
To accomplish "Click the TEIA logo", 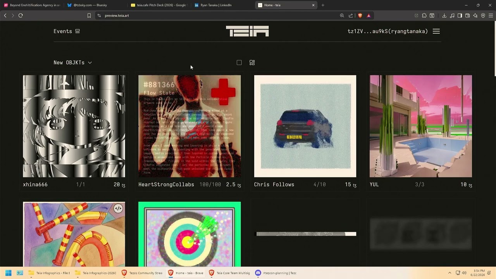I will click(x=247, y=31).
